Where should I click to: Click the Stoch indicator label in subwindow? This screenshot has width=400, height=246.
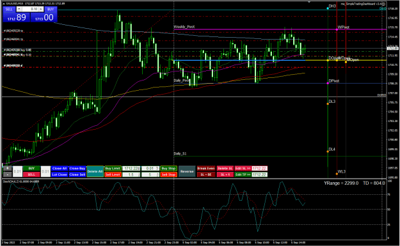coord(21,181)
